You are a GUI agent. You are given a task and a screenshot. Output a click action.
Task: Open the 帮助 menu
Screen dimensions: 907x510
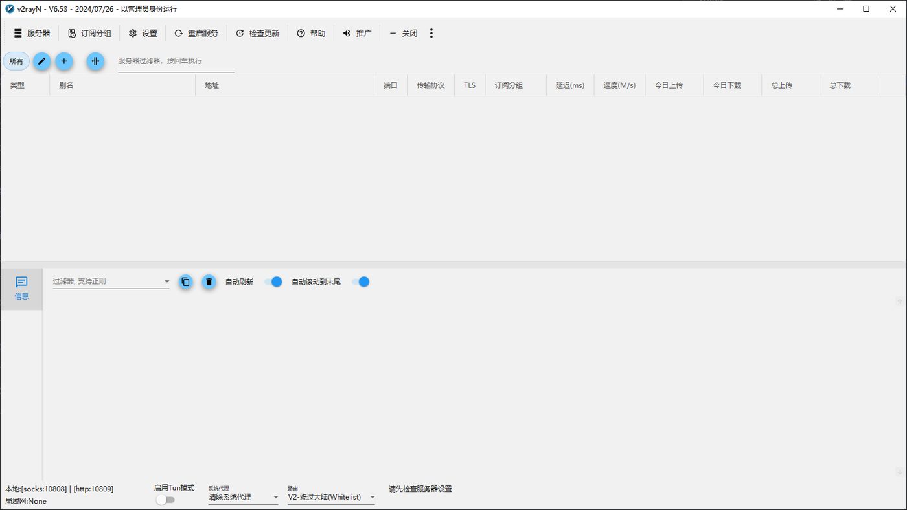point(311,33)
